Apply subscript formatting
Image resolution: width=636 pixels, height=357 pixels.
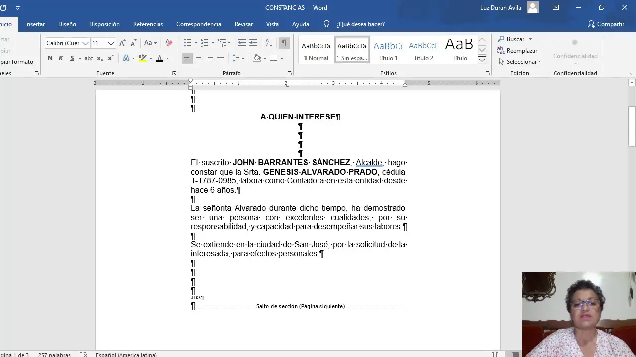[x=99, y=58]
